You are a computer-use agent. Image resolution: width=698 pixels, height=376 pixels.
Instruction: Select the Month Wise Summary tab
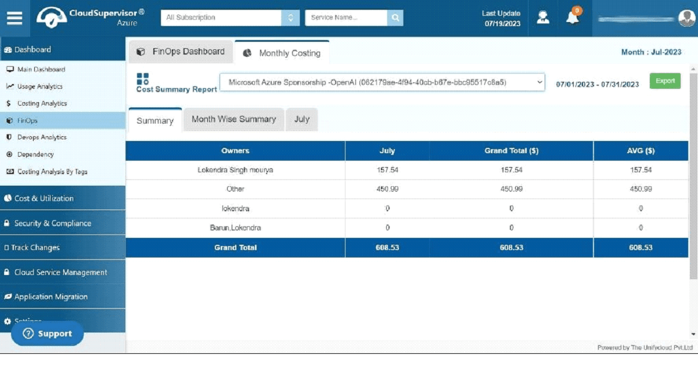tap(233, 120)
